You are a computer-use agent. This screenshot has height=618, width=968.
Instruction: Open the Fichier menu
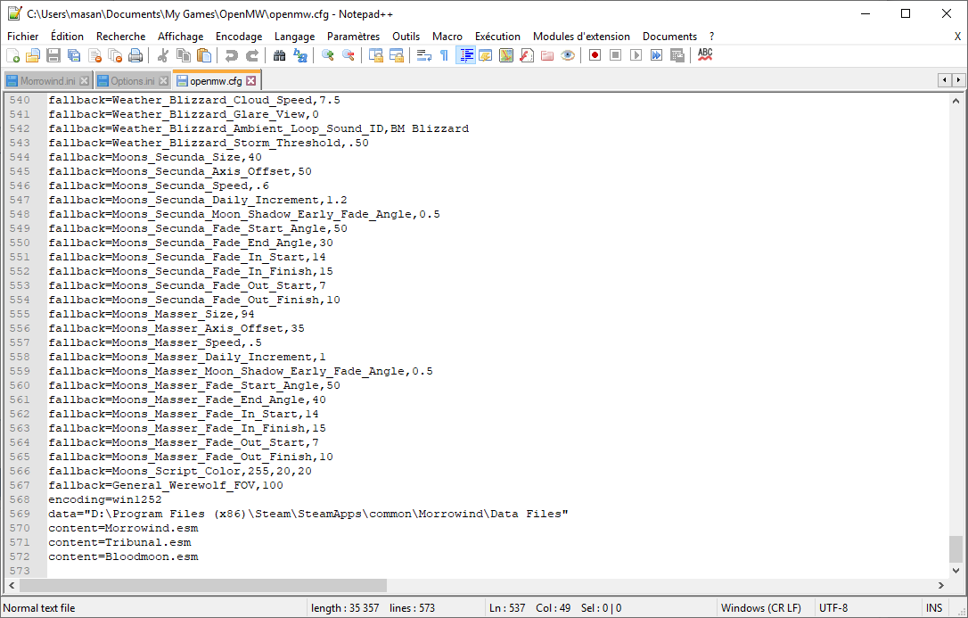pyautogui.click(x=23, y=37)
